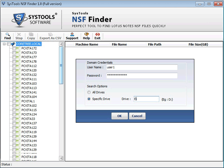
Task: Click the machine tree scrollbar thumb
Action: (61, 66)
